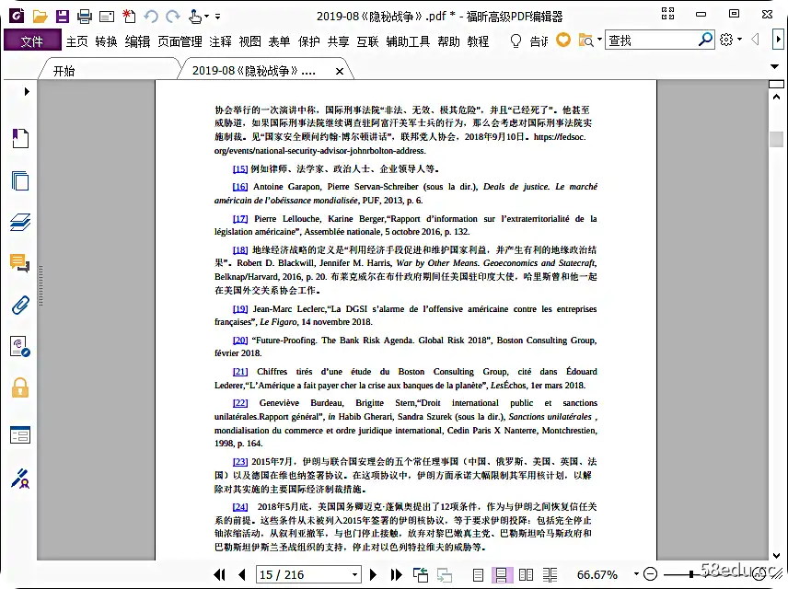Go to the previous page
Image resolution: width=788 pixels, height=589 pixels.
pos(242,574)
